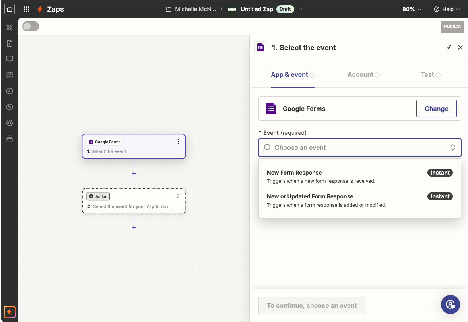Click "Triggers when a form response is added or modified."
468x322 pixels.
click(326, 205)
